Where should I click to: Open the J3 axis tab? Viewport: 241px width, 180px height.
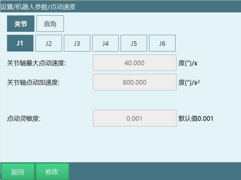click(77, 43)
